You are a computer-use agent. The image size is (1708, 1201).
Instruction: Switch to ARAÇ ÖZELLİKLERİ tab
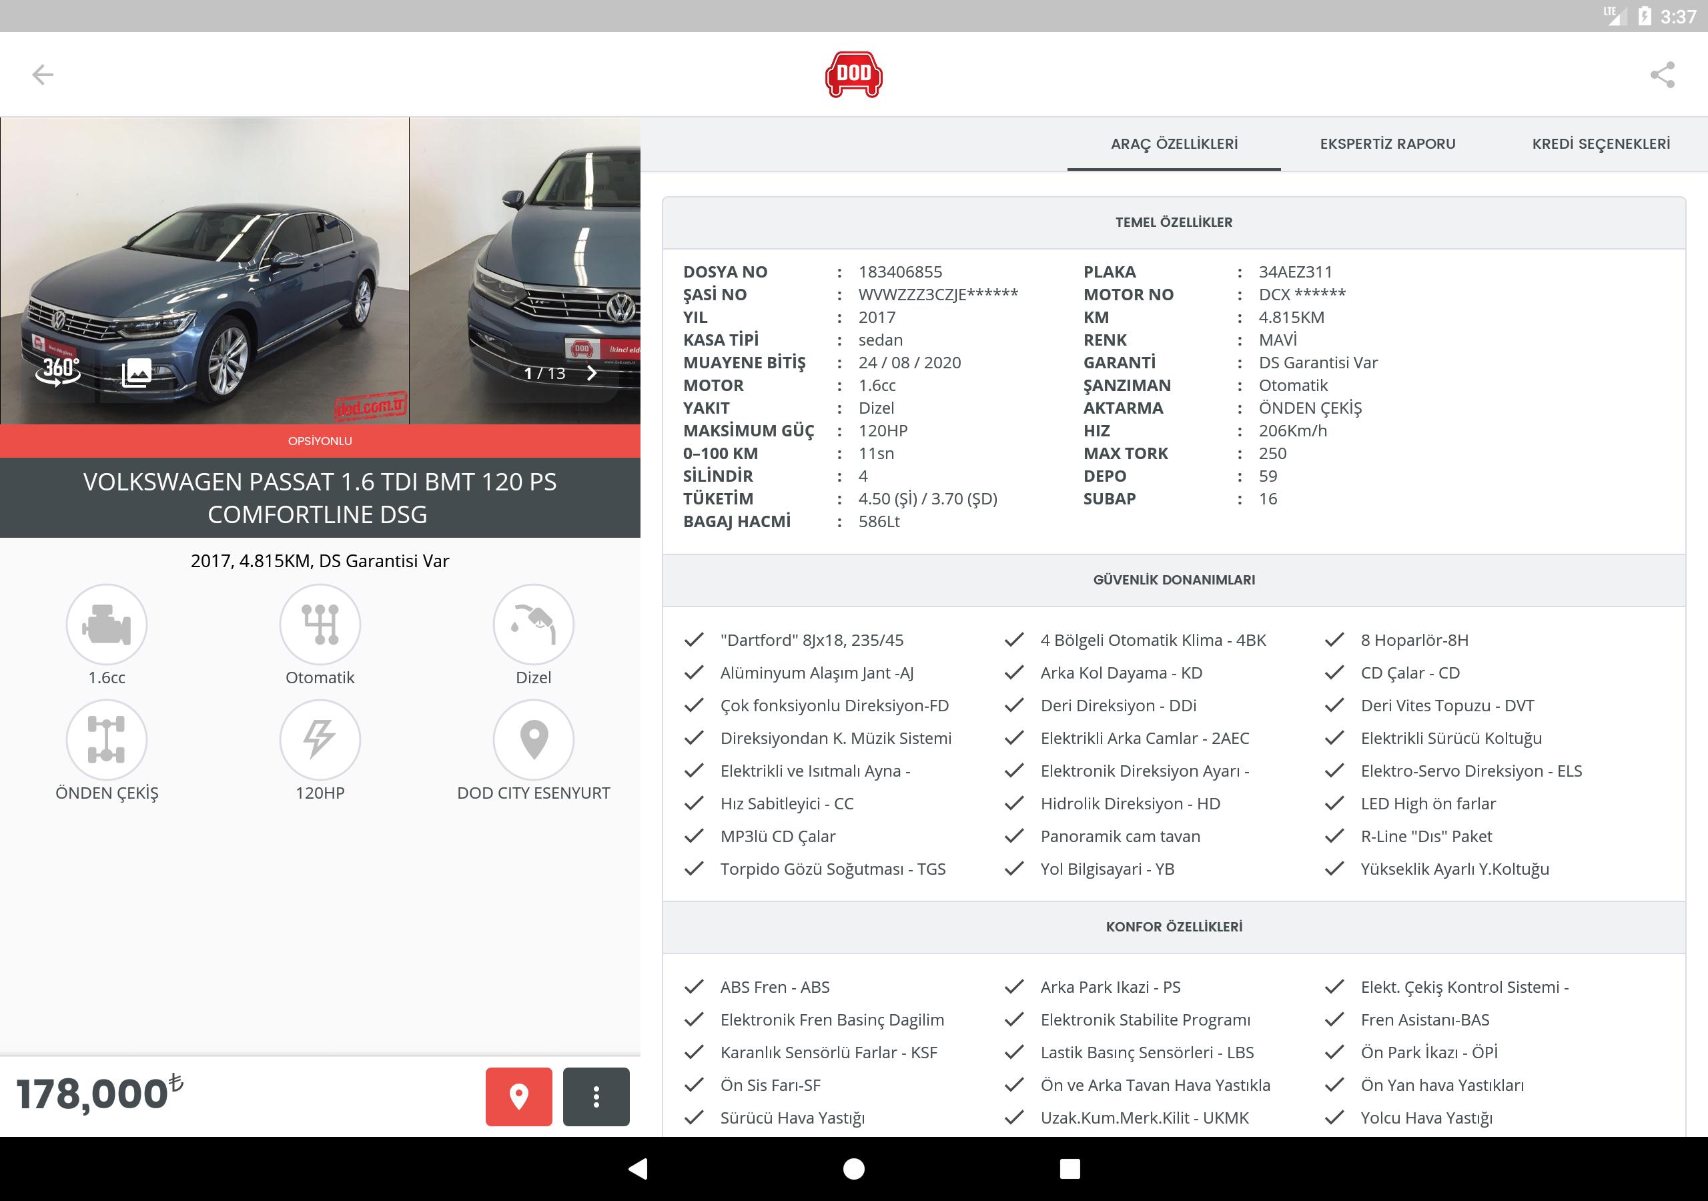coord(1174,143)
